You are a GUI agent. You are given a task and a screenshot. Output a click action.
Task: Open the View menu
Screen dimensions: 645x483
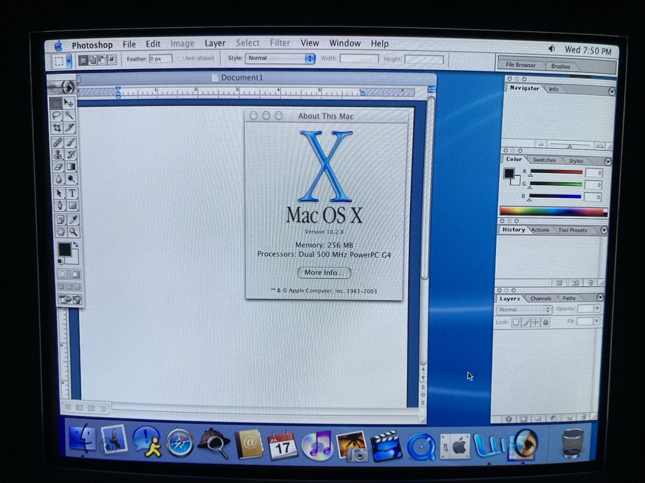pos(310,43)
